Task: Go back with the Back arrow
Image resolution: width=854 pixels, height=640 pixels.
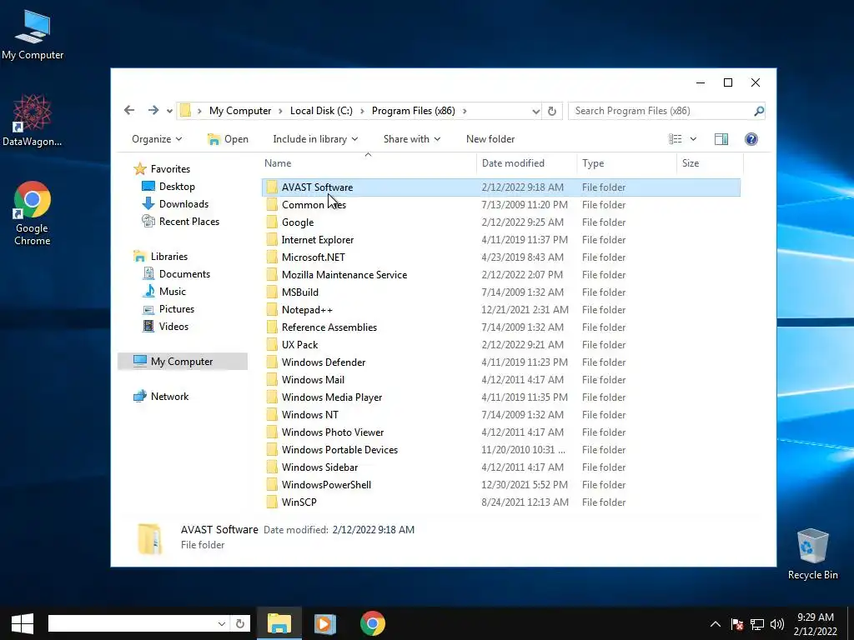Action: (129, 111)
